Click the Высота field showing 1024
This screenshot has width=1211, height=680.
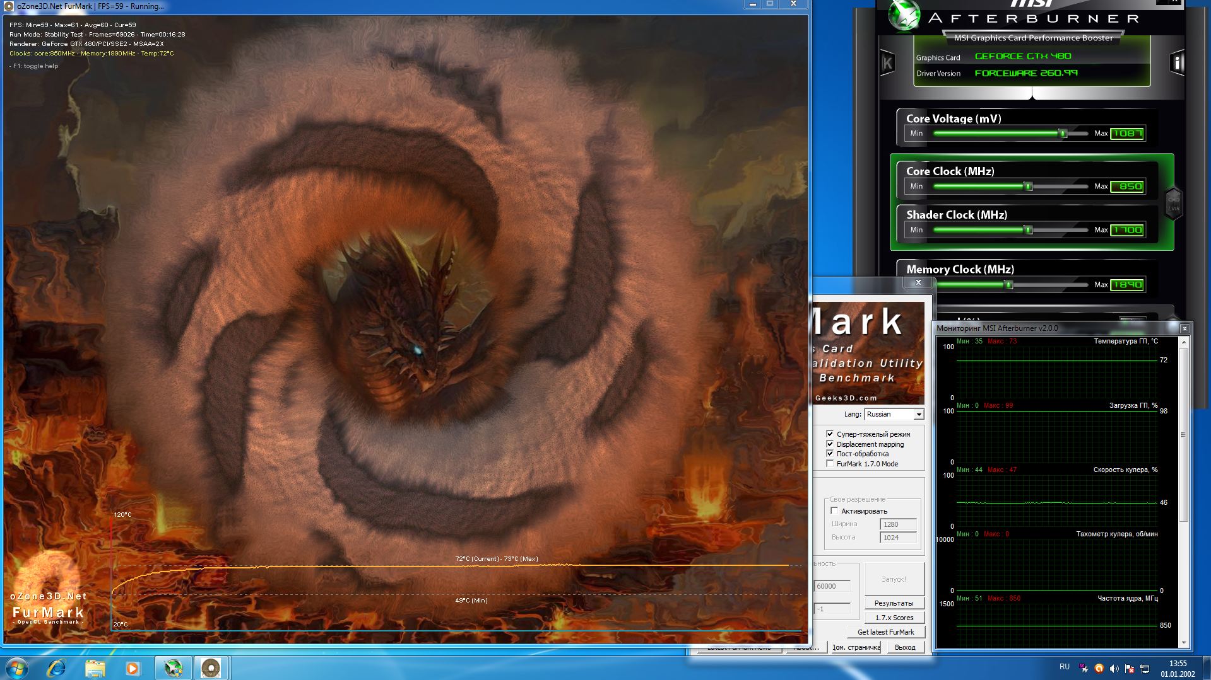[x=899, y=538]
